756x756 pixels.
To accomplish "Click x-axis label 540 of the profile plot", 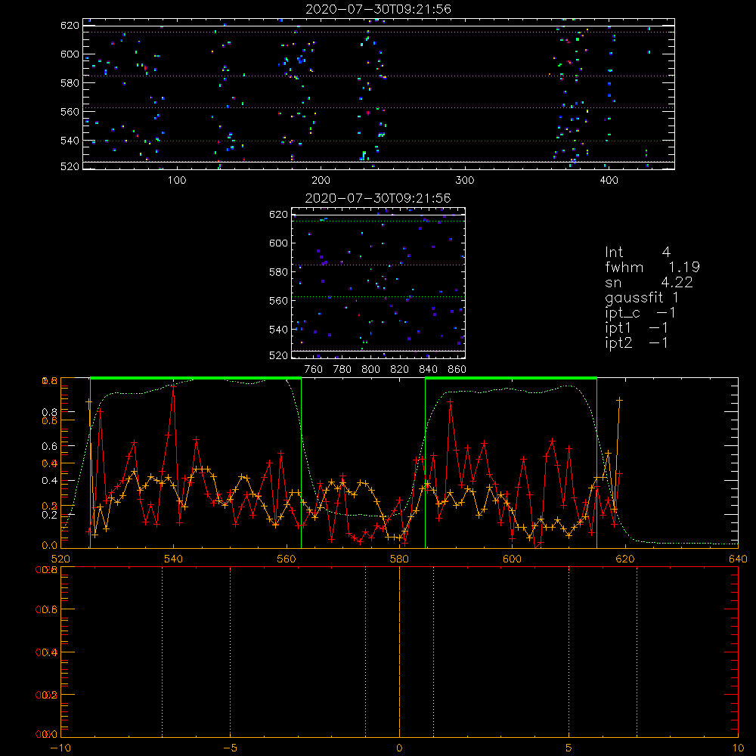I will (x=174, y=559).
